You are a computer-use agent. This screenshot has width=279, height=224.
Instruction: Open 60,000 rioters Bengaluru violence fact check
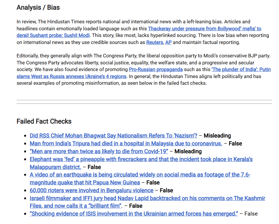[91, 190]
